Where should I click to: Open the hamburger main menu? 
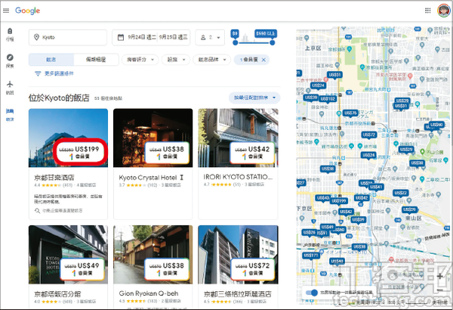click(6, 11)
